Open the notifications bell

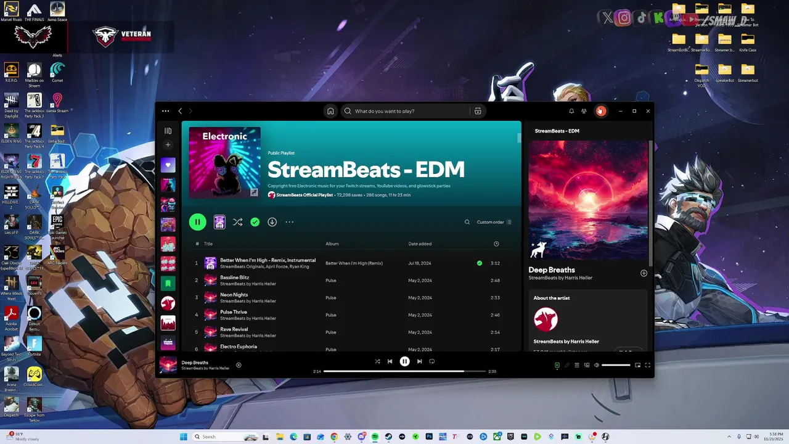(x=571, y=111)
